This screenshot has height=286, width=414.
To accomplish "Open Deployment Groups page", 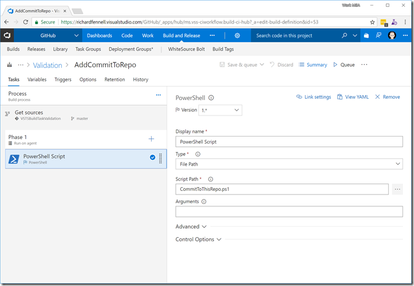I will click(x=131, y=49).
